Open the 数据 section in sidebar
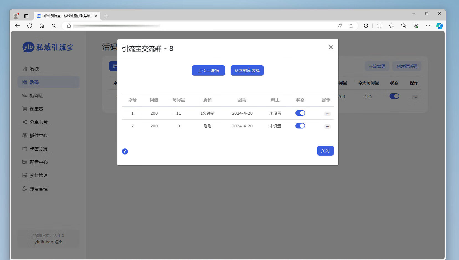 pyautogui.click(x=34, y=69)
